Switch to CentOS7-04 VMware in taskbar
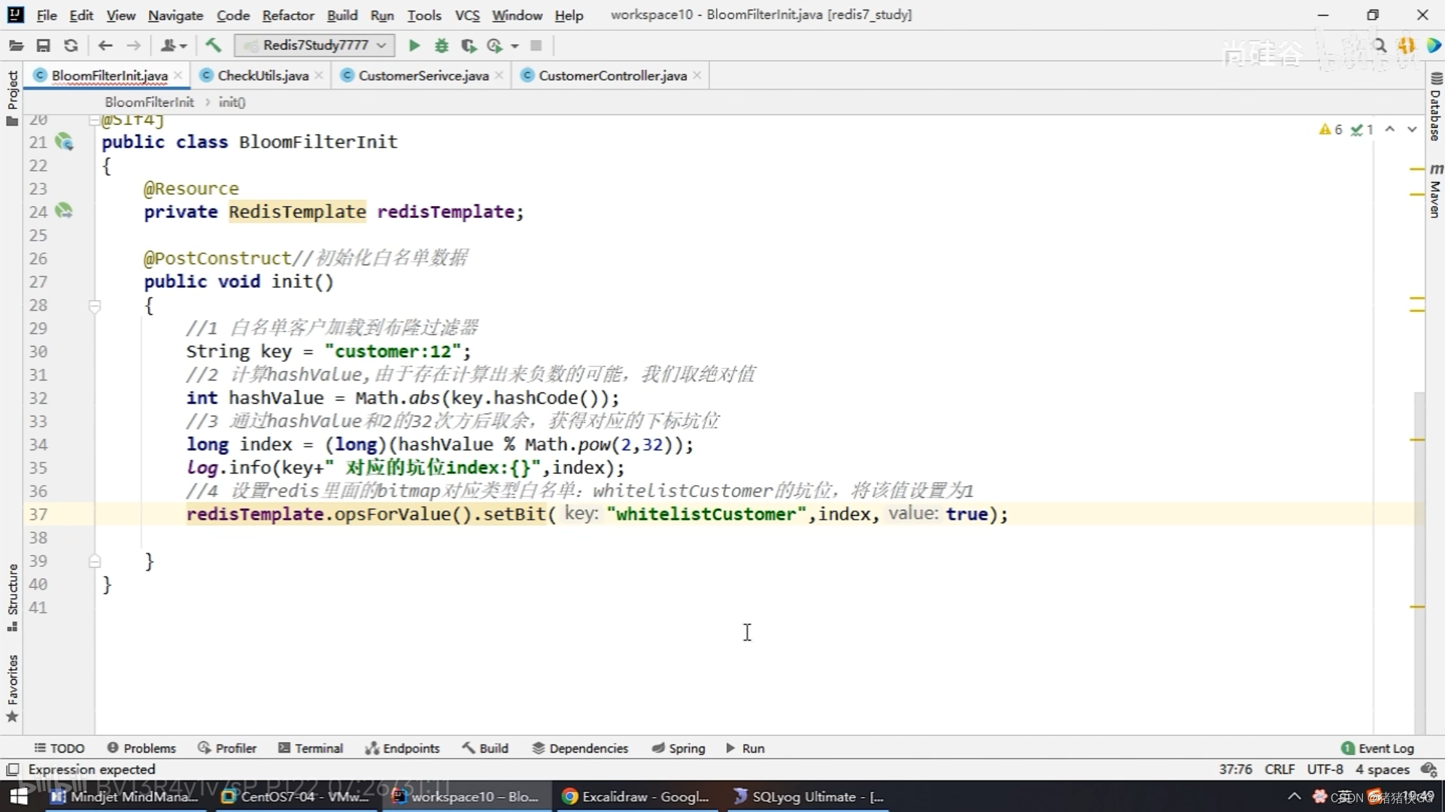The height and width of the screenshot is (812, 1445). pos(295,797)
